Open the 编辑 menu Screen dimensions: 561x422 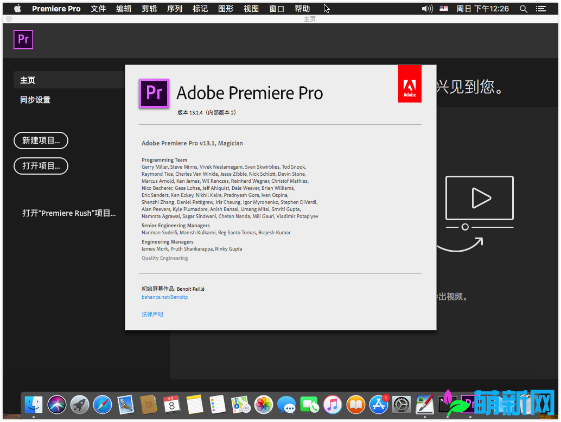click(124, 9)
